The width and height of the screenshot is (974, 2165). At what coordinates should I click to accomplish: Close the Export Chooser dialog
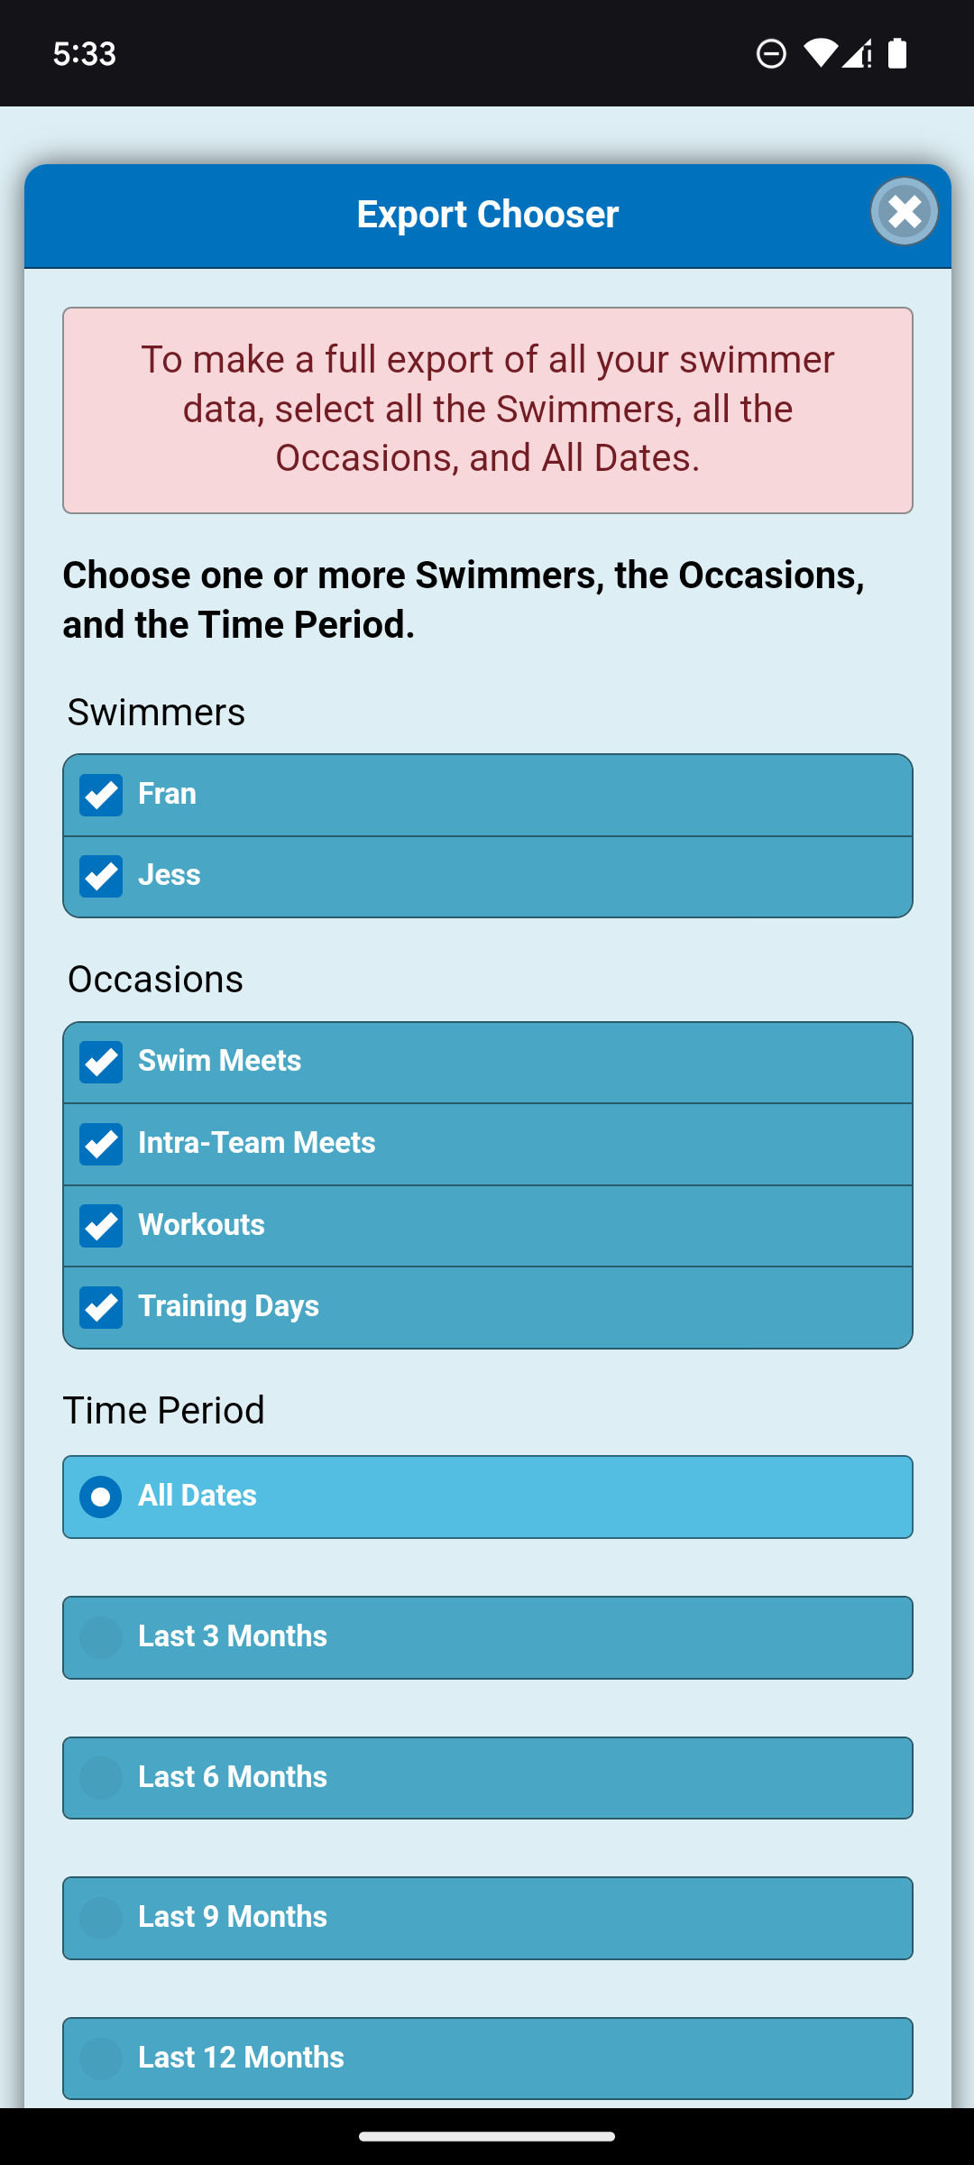tap(904, 212)
